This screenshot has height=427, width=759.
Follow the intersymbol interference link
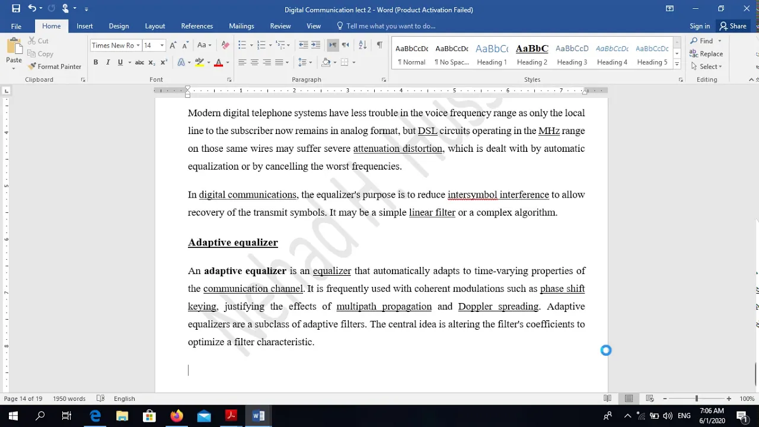[498, 195]
